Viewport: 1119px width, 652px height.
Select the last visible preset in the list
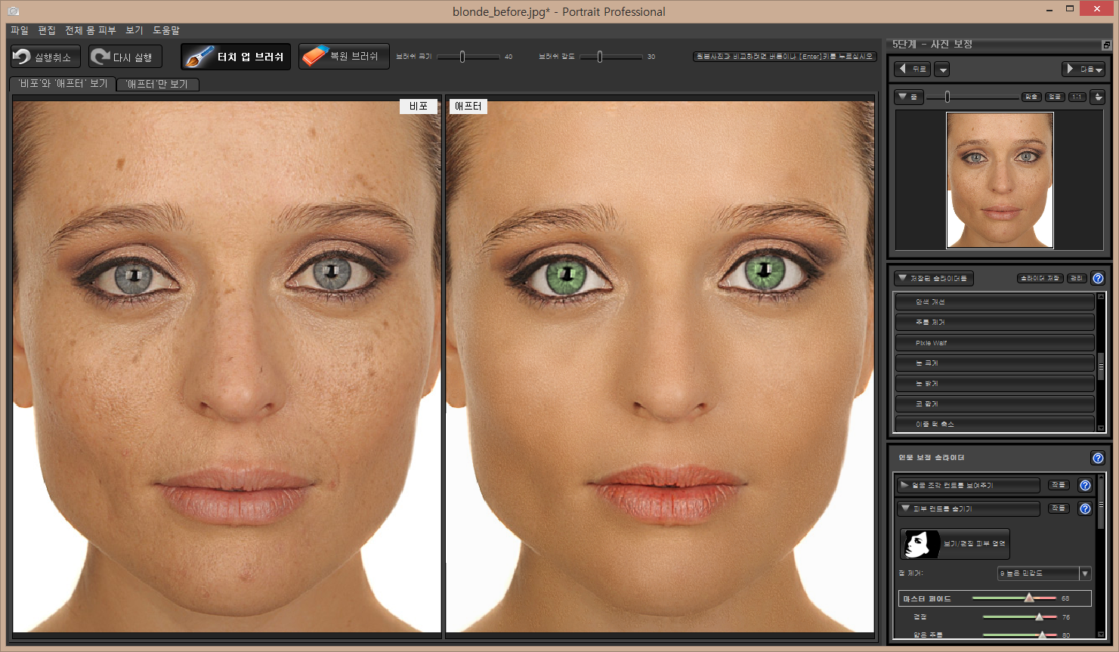point(994,424)
